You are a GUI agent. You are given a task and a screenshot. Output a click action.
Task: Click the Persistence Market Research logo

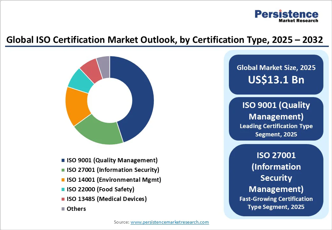pyautogui.click(x=286, y=16)
